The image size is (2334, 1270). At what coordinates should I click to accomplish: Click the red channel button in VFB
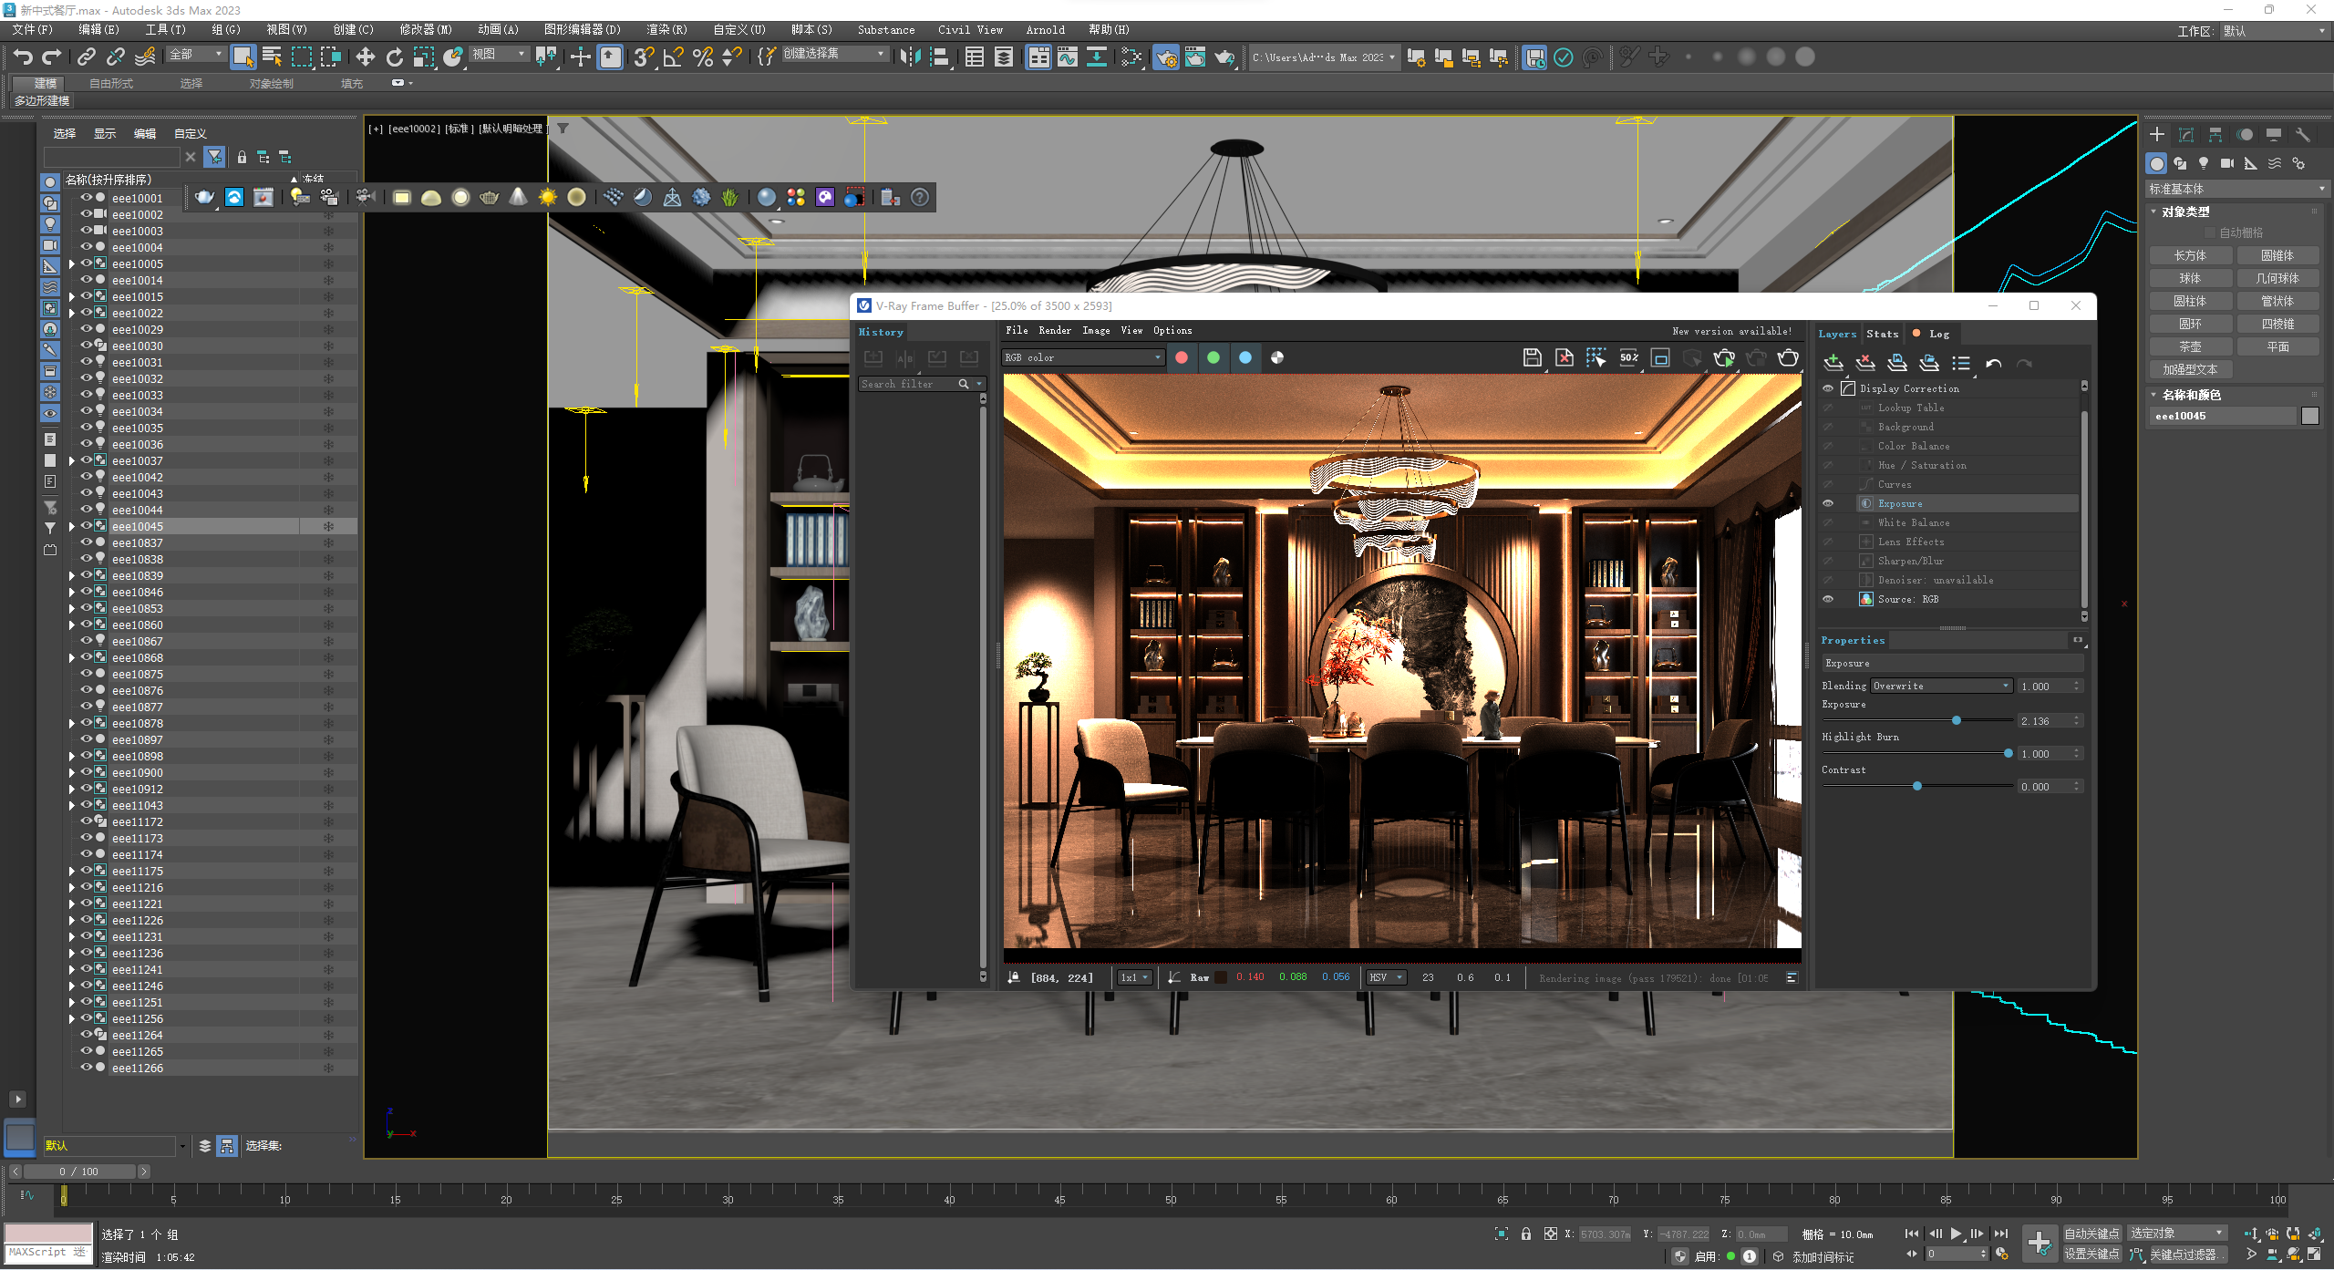[x=1182, y=358]
